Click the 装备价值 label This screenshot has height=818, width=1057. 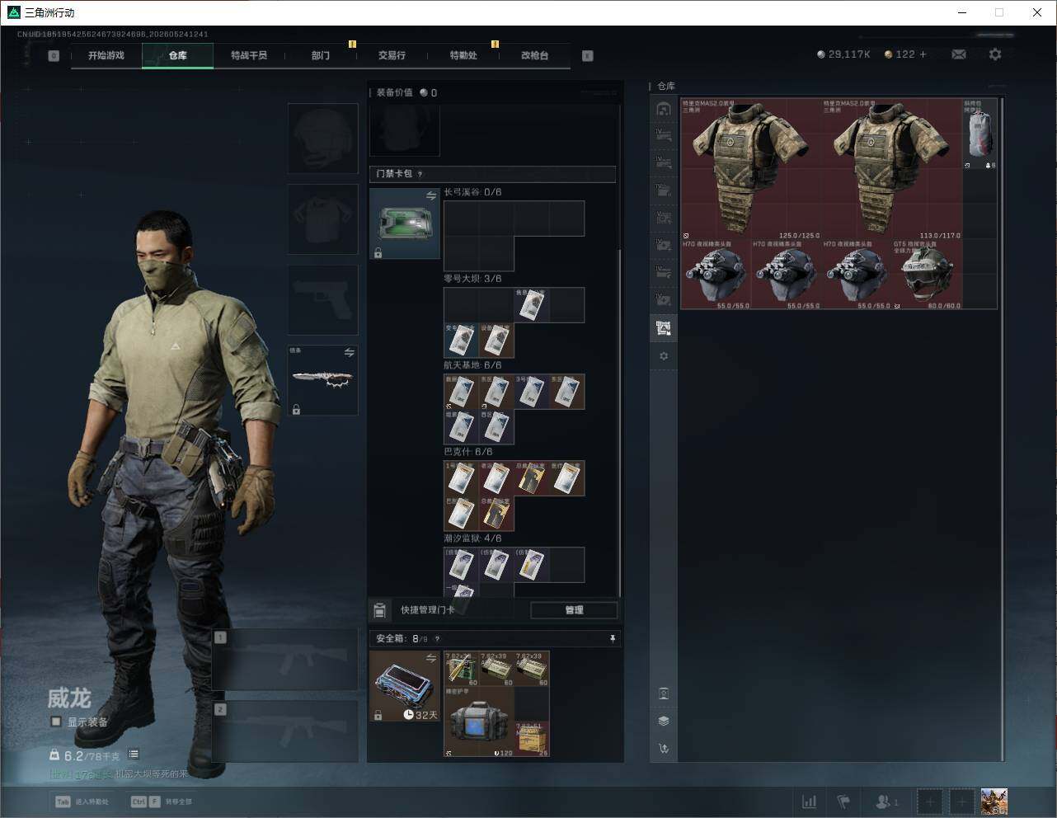click(x=394, y=92)
